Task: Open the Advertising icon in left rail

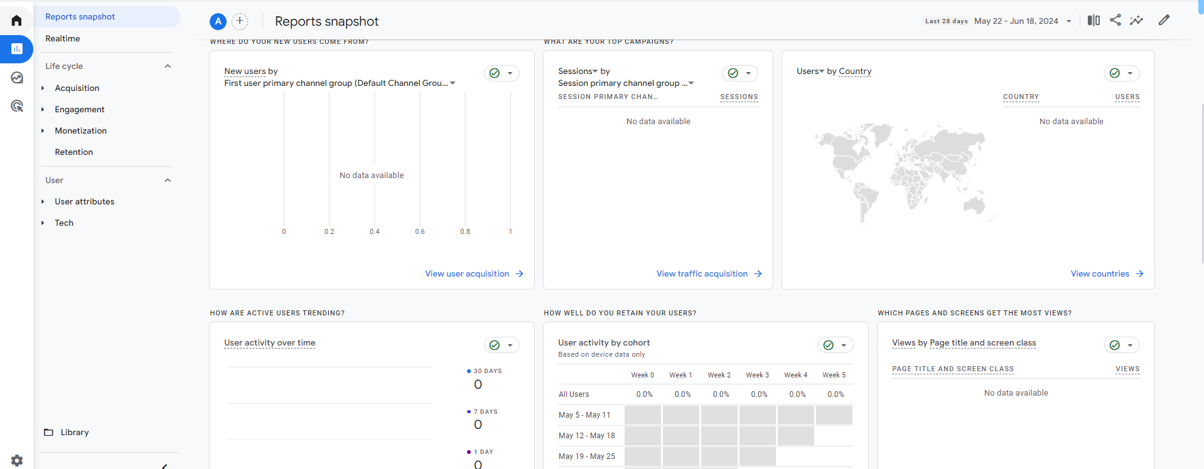Action: click(x=17, y=106)
